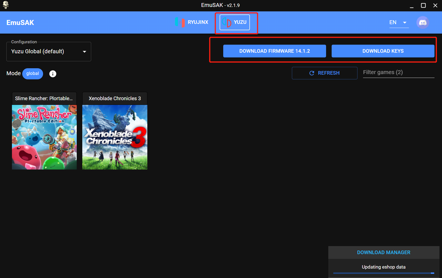Focus the Filter games input field

click(398, 72)
